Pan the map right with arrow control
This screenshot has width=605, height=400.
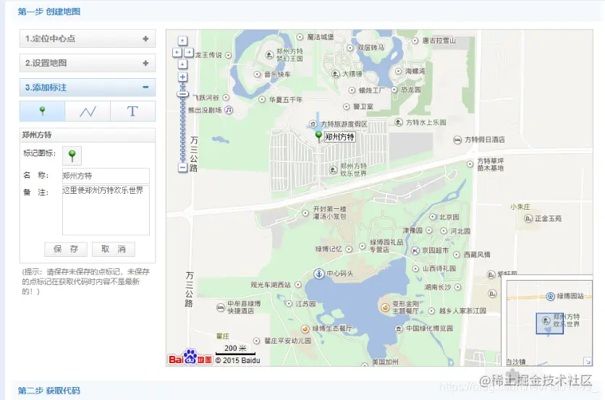coord(189,53)
